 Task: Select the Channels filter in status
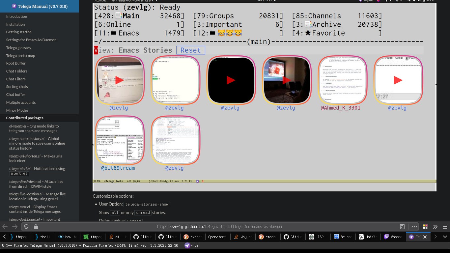[337, 16]
